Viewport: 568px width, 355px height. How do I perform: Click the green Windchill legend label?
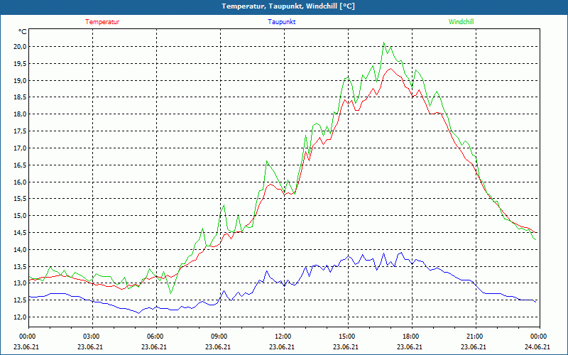461,22
